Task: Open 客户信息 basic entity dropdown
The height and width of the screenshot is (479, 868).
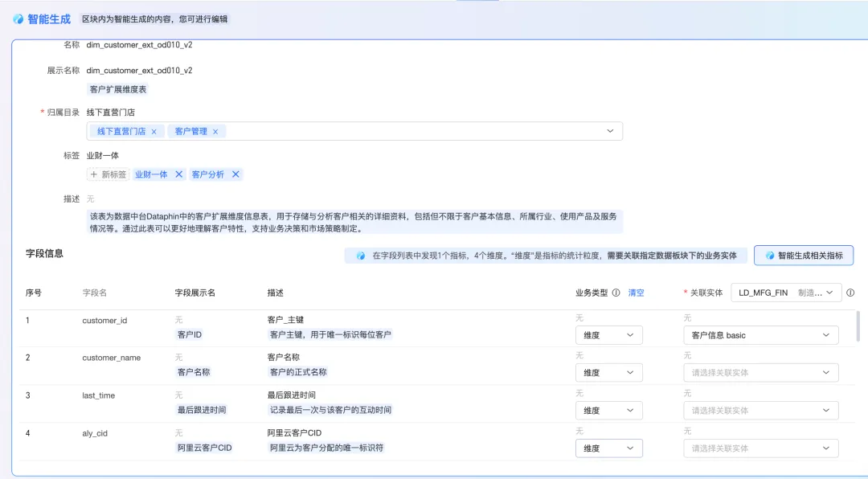Action: pos(761,335)
